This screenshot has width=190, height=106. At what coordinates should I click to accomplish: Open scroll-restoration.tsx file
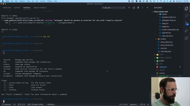tap(170, 30)
